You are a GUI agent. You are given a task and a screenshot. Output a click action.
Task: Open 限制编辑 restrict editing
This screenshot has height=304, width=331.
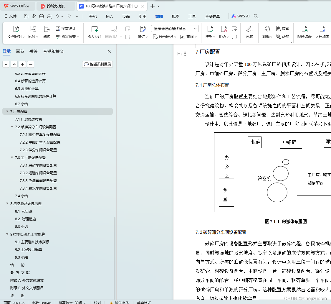[304, 32]
